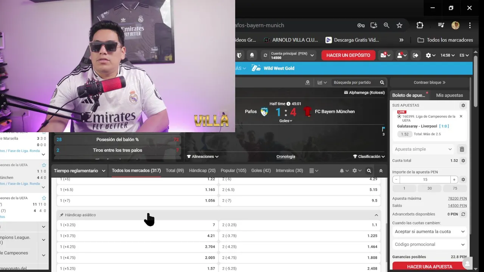
Task: Open the Apuesta simple dropdown
Action: [x=423, y=149]
